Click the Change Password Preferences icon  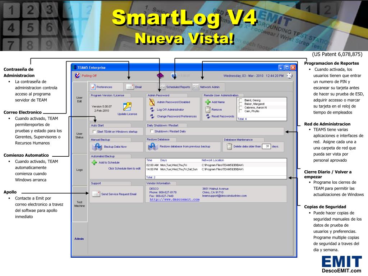(152, 116)
